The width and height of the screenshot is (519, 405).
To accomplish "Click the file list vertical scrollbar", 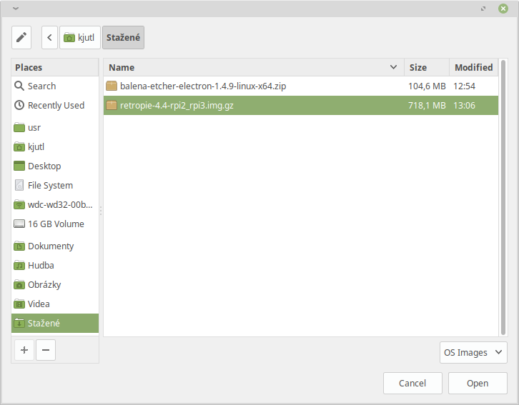I will [x=503, y=197].
